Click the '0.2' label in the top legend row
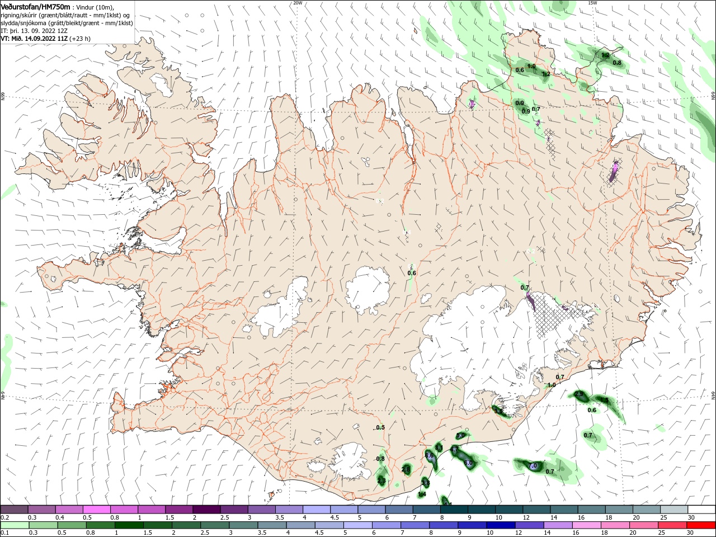The height and width of the screenshot is (537, 716). (4, 517)
